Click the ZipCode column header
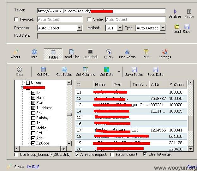The width and height of the screenshot is (197, 171). 177,85
